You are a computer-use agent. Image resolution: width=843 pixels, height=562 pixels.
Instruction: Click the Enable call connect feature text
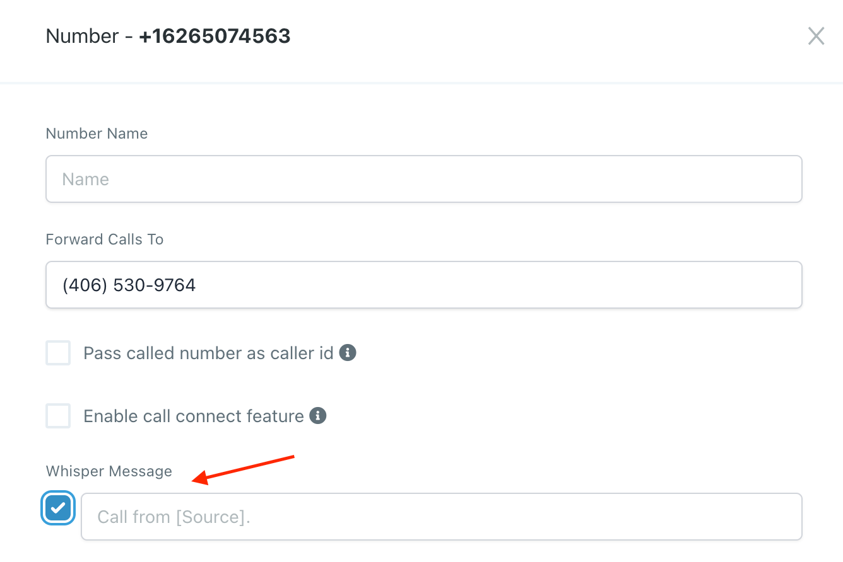click(x=194, y=416)
